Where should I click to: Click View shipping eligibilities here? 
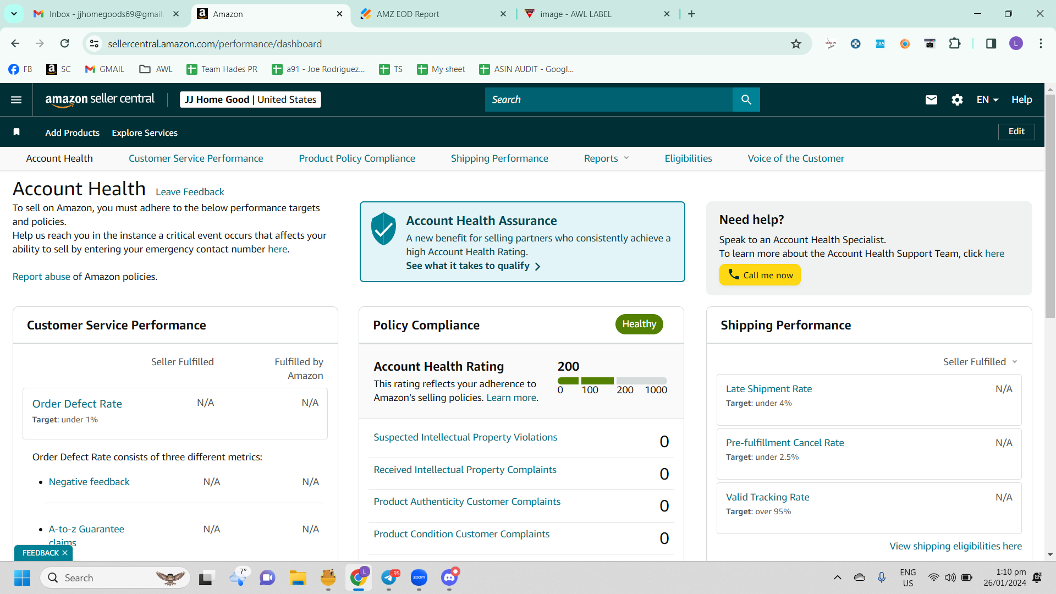(x=955, y=546)
